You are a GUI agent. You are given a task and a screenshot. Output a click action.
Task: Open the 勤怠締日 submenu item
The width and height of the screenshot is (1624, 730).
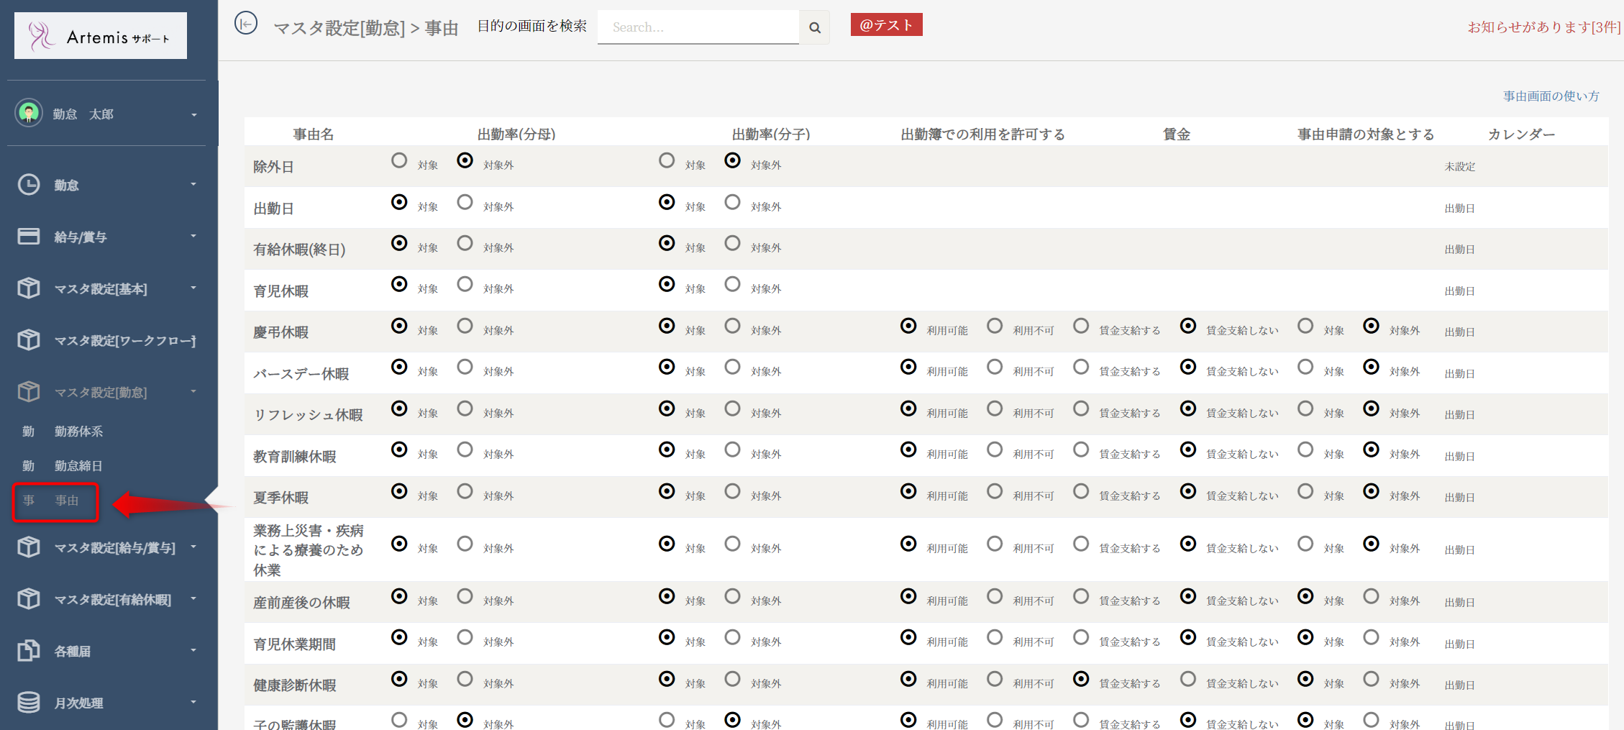tap(78, 465)
